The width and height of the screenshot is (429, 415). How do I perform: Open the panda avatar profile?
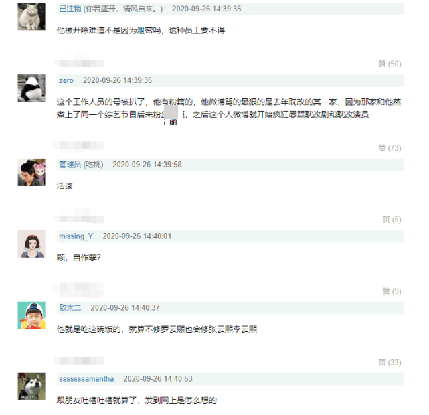(31, 88)
